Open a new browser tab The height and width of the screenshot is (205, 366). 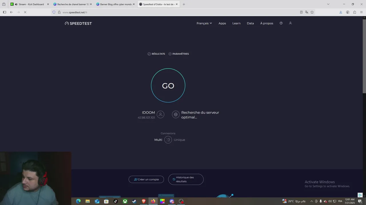click(184, 4)
